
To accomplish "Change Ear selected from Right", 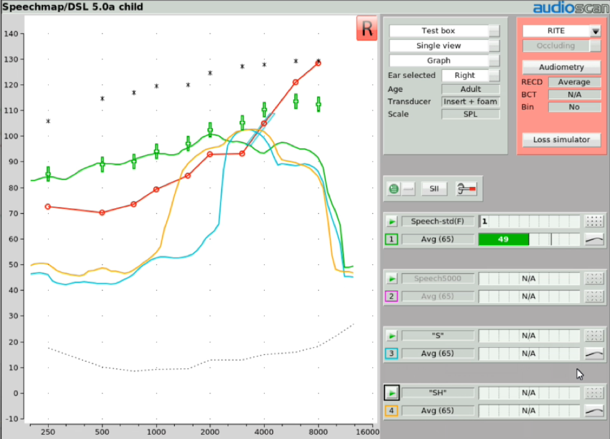I will [471, 75].
